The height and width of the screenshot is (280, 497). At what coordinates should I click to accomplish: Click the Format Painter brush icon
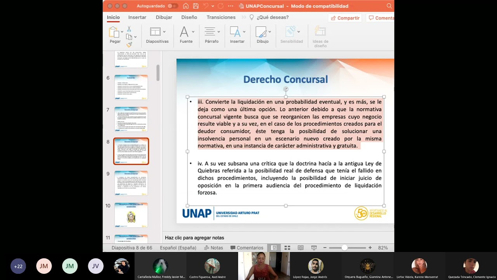(x=129, y=45)
